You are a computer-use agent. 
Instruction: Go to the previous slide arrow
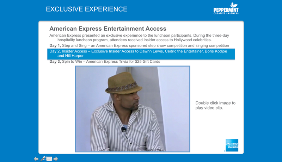(x=36, y=159)
